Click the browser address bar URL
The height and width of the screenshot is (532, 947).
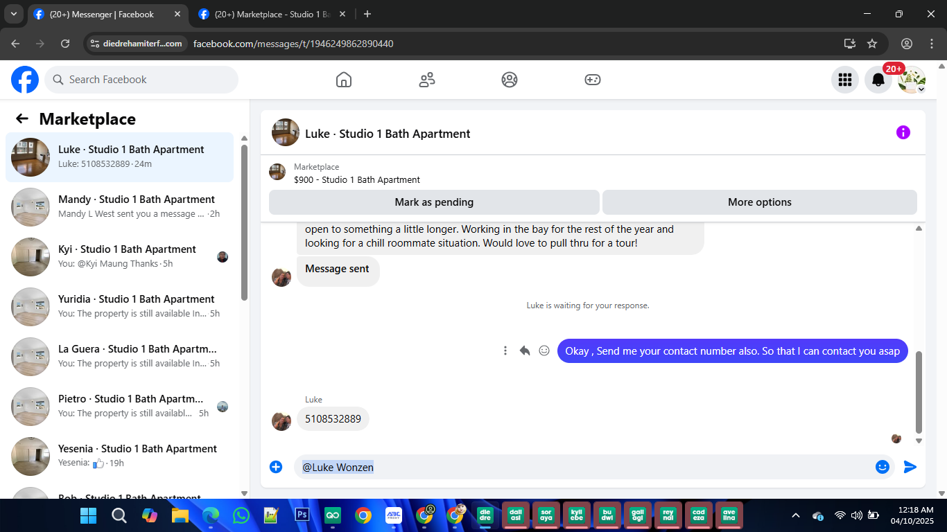click(293, 44)
